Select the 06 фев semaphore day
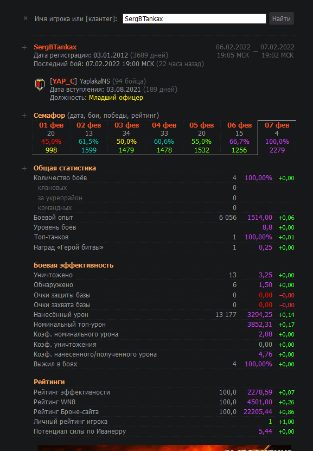 (x=239, y=137)
